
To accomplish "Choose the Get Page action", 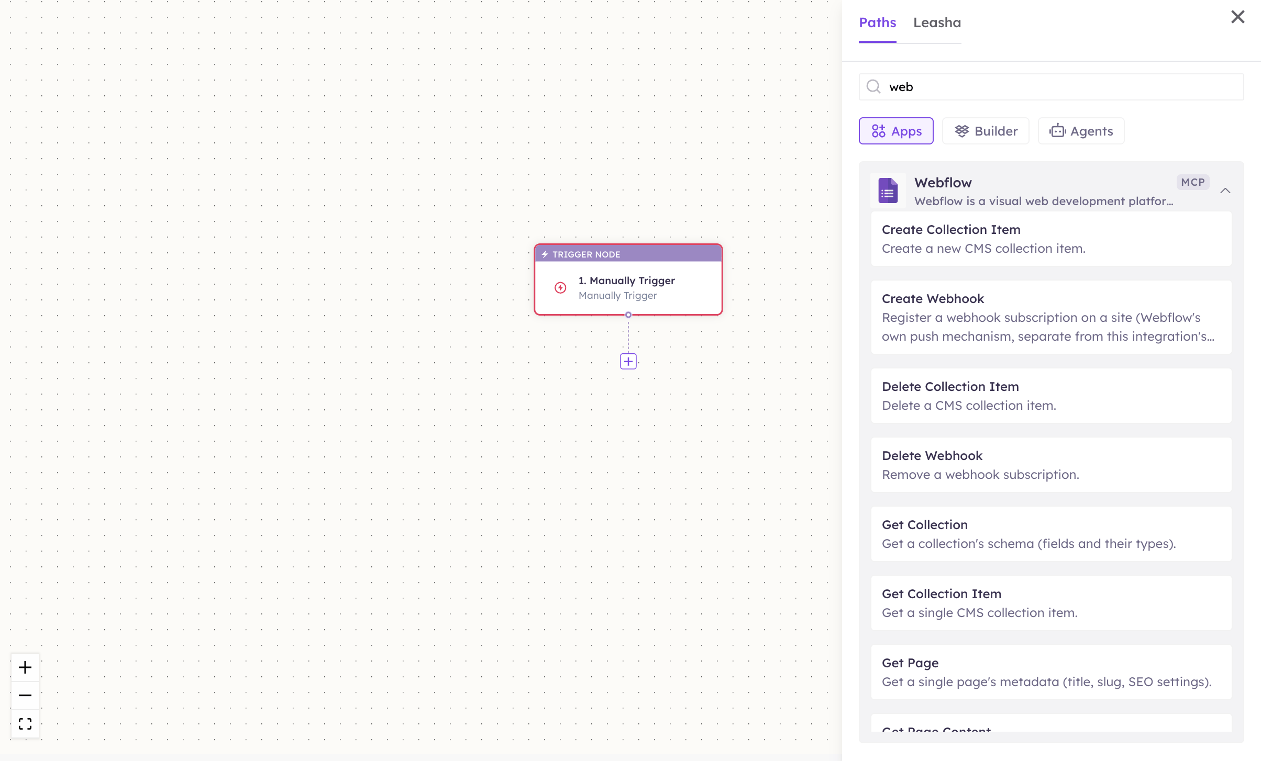I will click(x=1051, y=672).
